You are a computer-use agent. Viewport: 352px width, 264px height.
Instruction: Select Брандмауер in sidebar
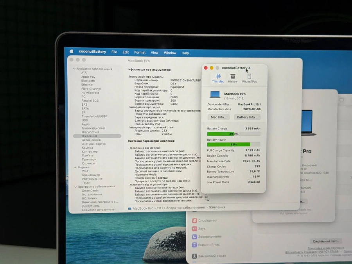pos(91,175)
